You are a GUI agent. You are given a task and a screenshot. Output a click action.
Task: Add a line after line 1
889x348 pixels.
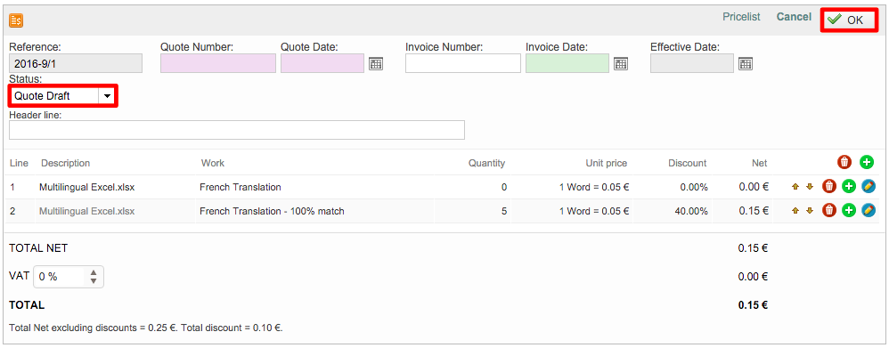pos(848,187)
